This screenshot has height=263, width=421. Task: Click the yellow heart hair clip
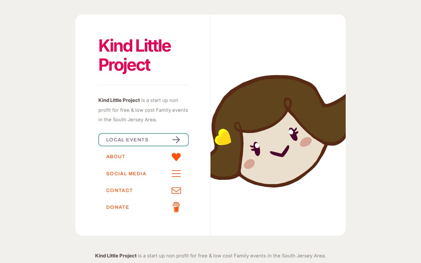click(223, 137)
